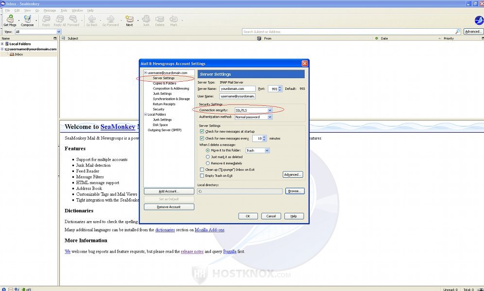The height and width of the screenshot is (291, 484).
Task: Click the User Name input field
Action: [x=237, y=96]
